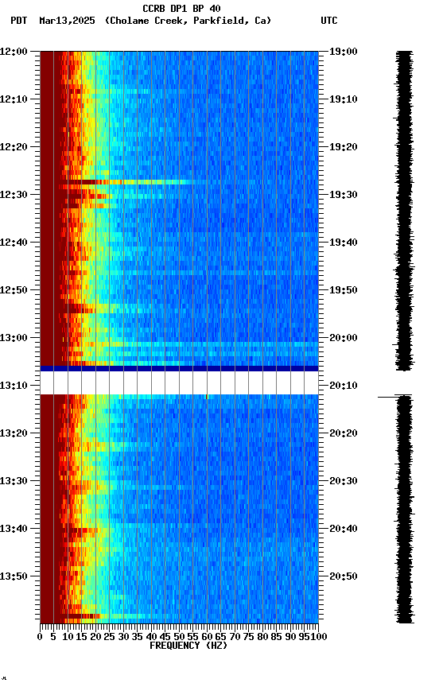
Task: Click the 19:50 UTC time label
Action: pos(344,290)
